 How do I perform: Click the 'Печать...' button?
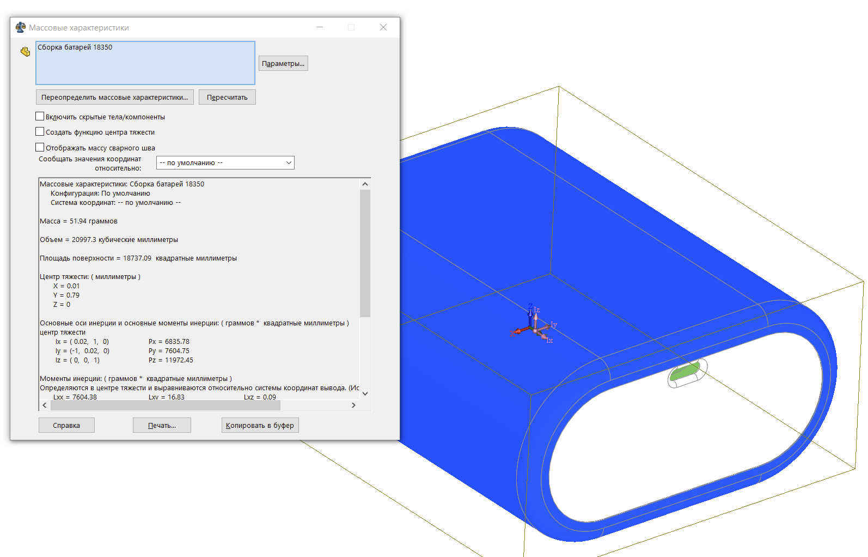[162, 426]
